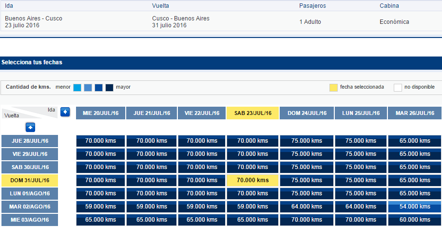Screen dimensions: 442x227
Task: Select JUE 28/JUL/16 return row header
Action: 30,141
